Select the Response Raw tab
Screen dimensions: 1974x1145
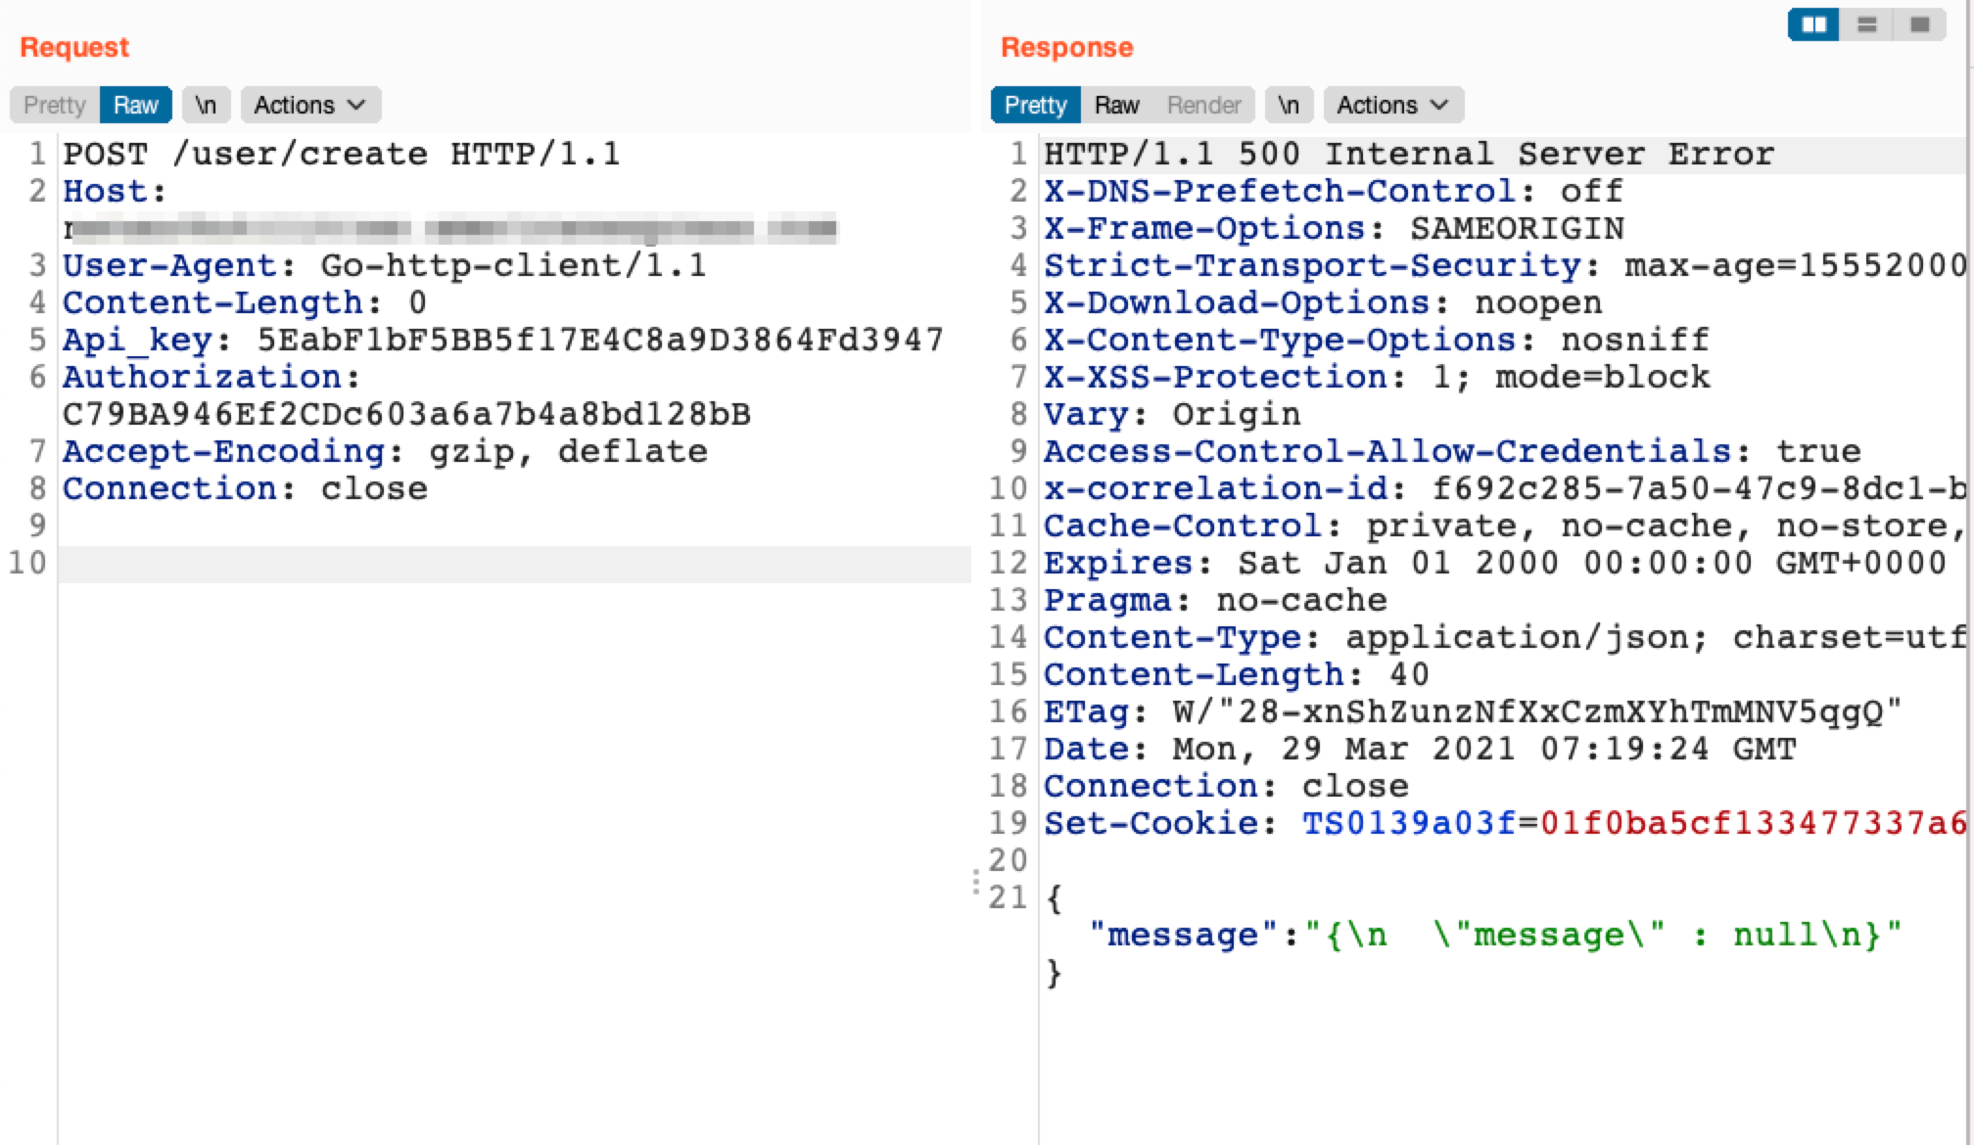coord(1117,105)
